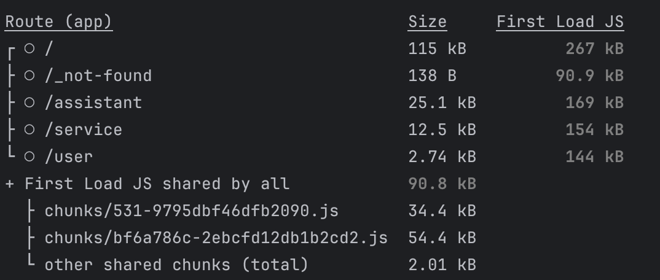Screen dimensions: 660x280
Task: Click the 138 B size of /_not-found
Action: tap(432, 76)
